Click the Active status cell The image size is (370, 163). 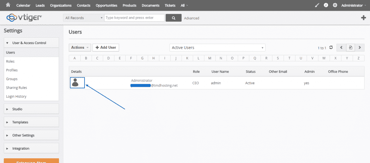(250, 83)
